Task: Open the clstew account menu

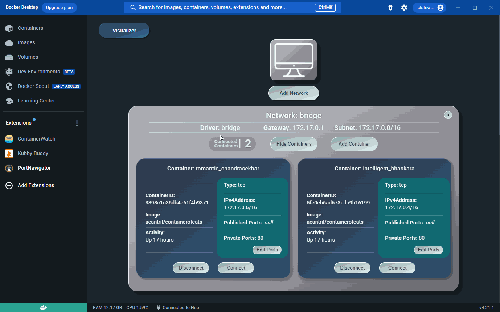Action: click(429, 8)
